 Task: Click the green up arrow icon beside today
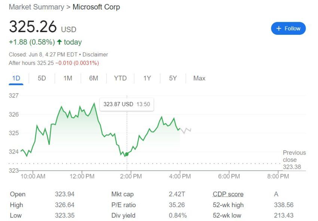[59, 42]
